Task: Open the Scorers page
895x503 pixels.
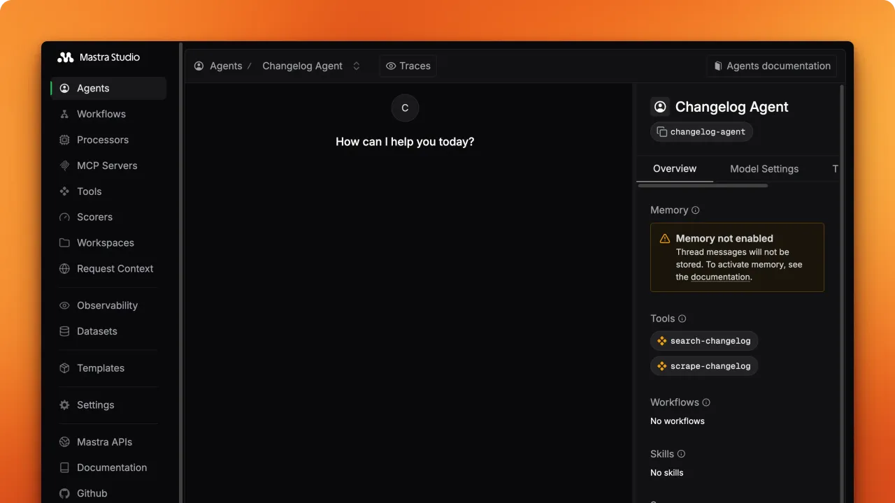Action: (x=108, y=217)
